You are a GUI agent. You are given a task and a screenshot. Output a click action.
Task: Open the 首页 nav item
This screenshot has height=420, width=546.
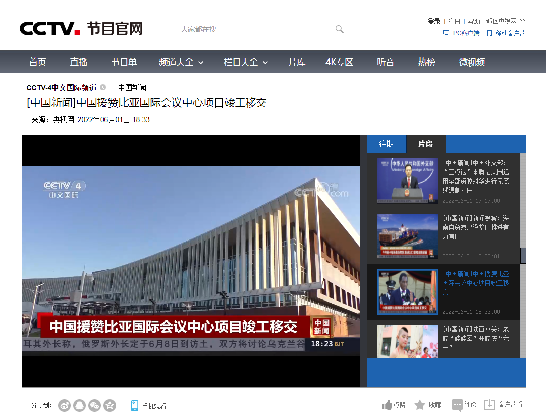click(38, 62)
